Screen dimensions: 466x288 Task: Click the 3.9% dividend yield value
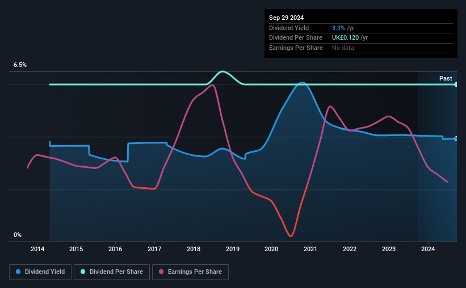coord(338,28)
